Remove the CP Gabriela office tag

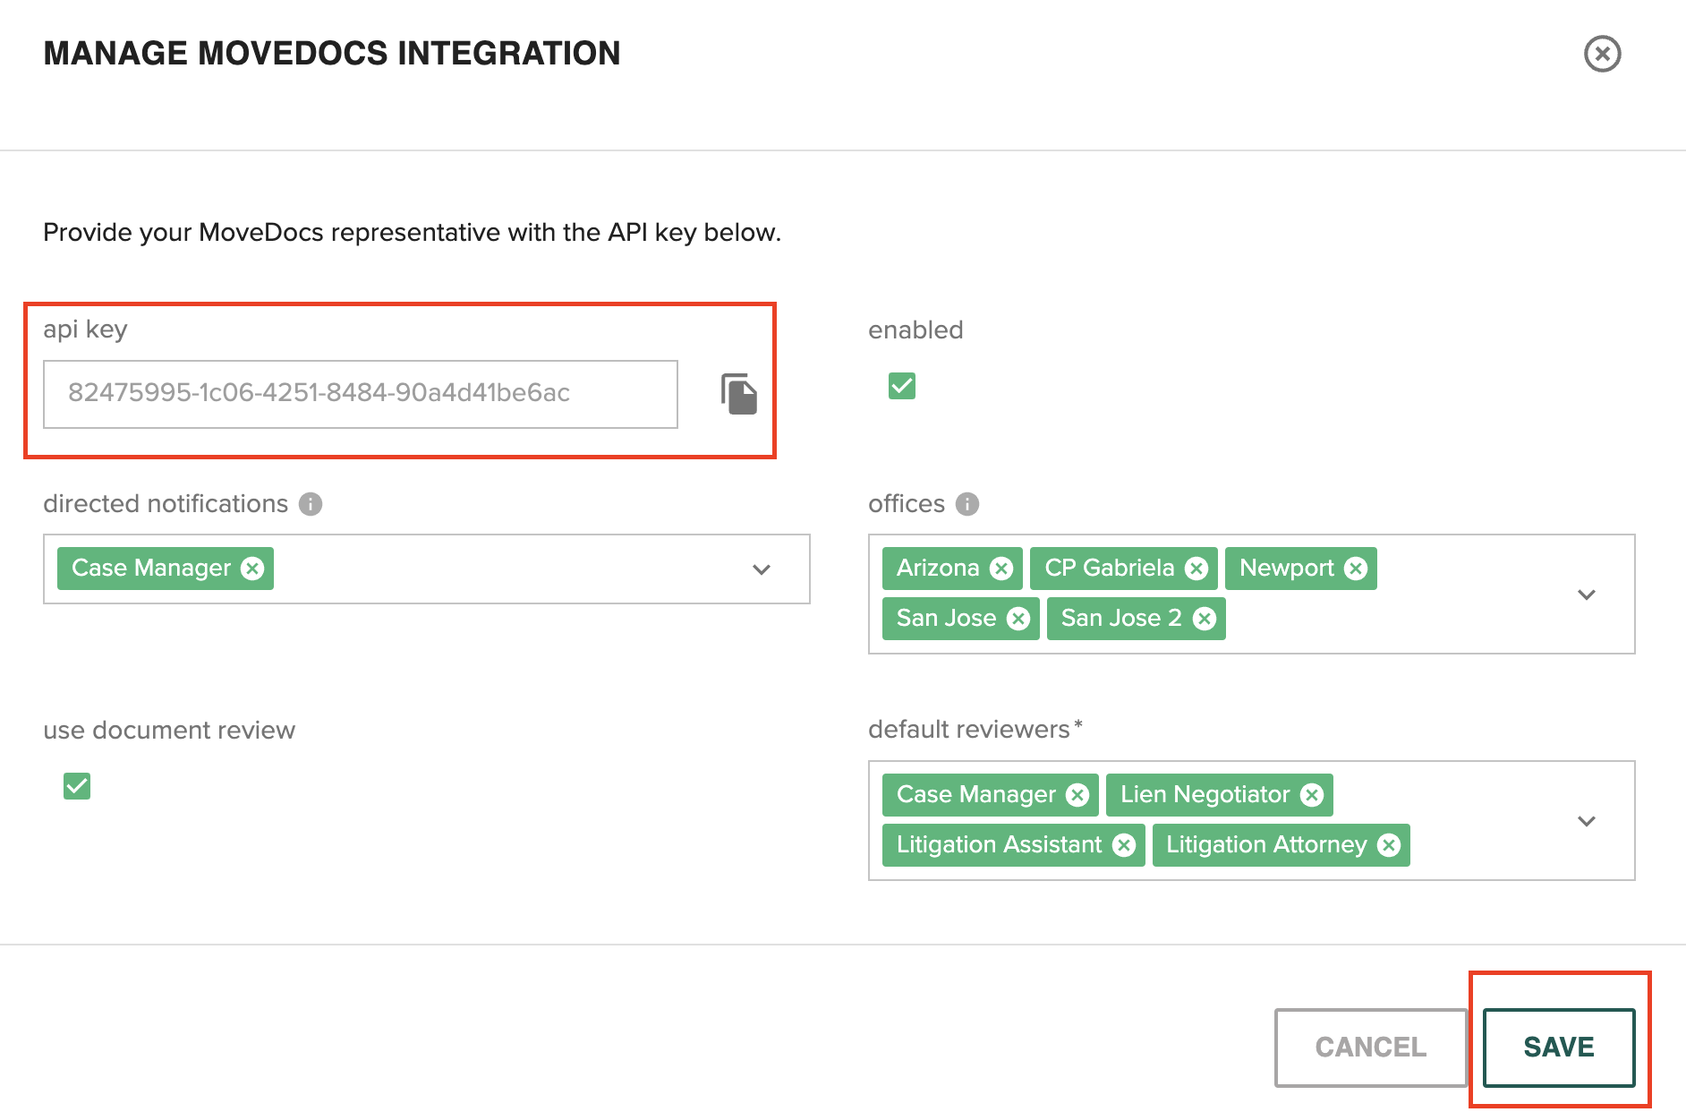tap(1196, 569)
